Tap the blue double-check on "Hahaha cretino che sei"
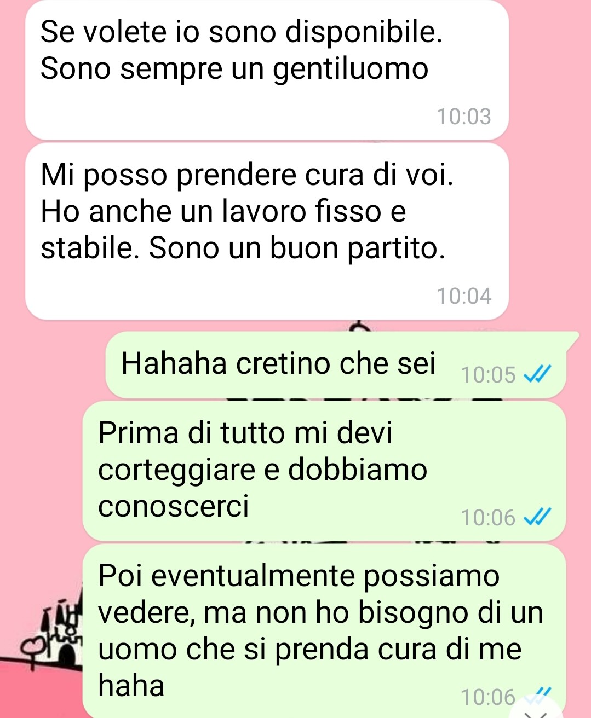The image size is (591, 718). pyautogui.click(x=536, y=375)
